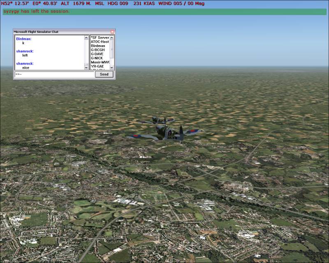
Task: Select ATOC-Host in player list
Action: tap(100, 42)
